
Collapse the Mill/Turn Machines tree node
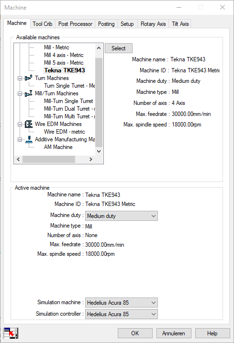pyautogui.click(x=20, y=93)
